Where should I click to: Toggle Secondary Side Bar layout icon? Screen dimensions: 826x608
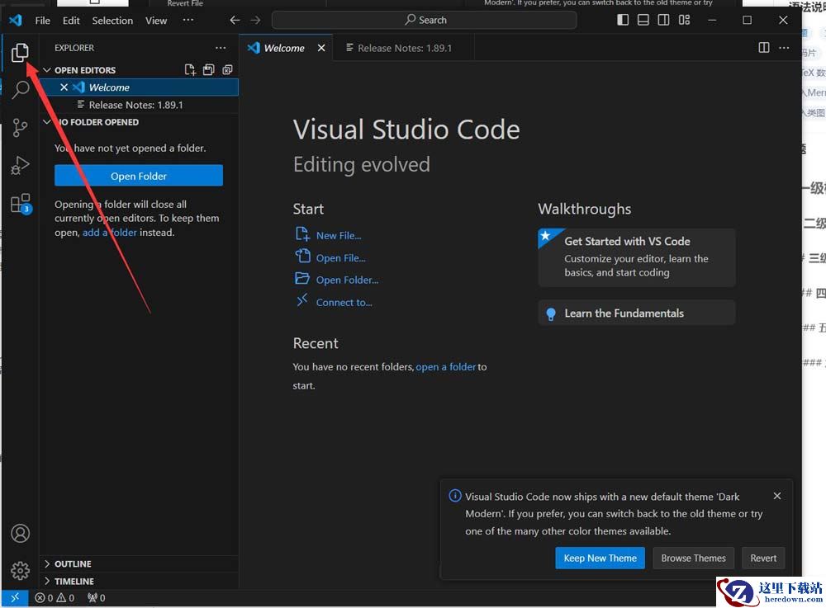664,20
